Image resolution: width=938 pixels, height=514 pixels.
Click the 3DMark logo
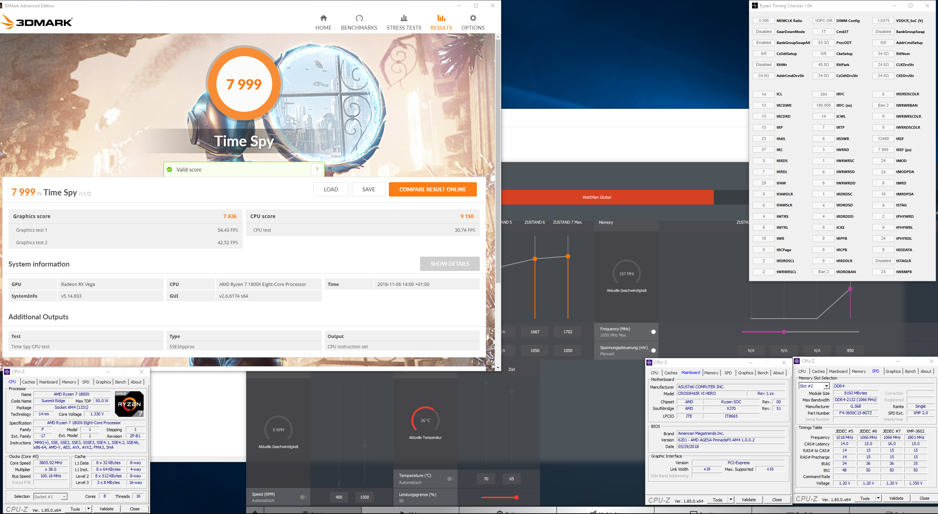[x=37, y=22]
